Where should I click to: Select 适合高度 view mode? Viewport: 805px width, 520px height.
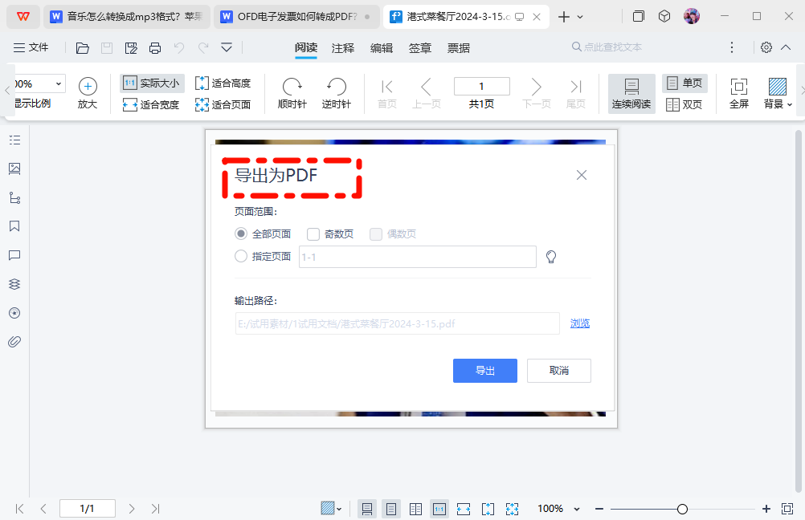point(223,83)
